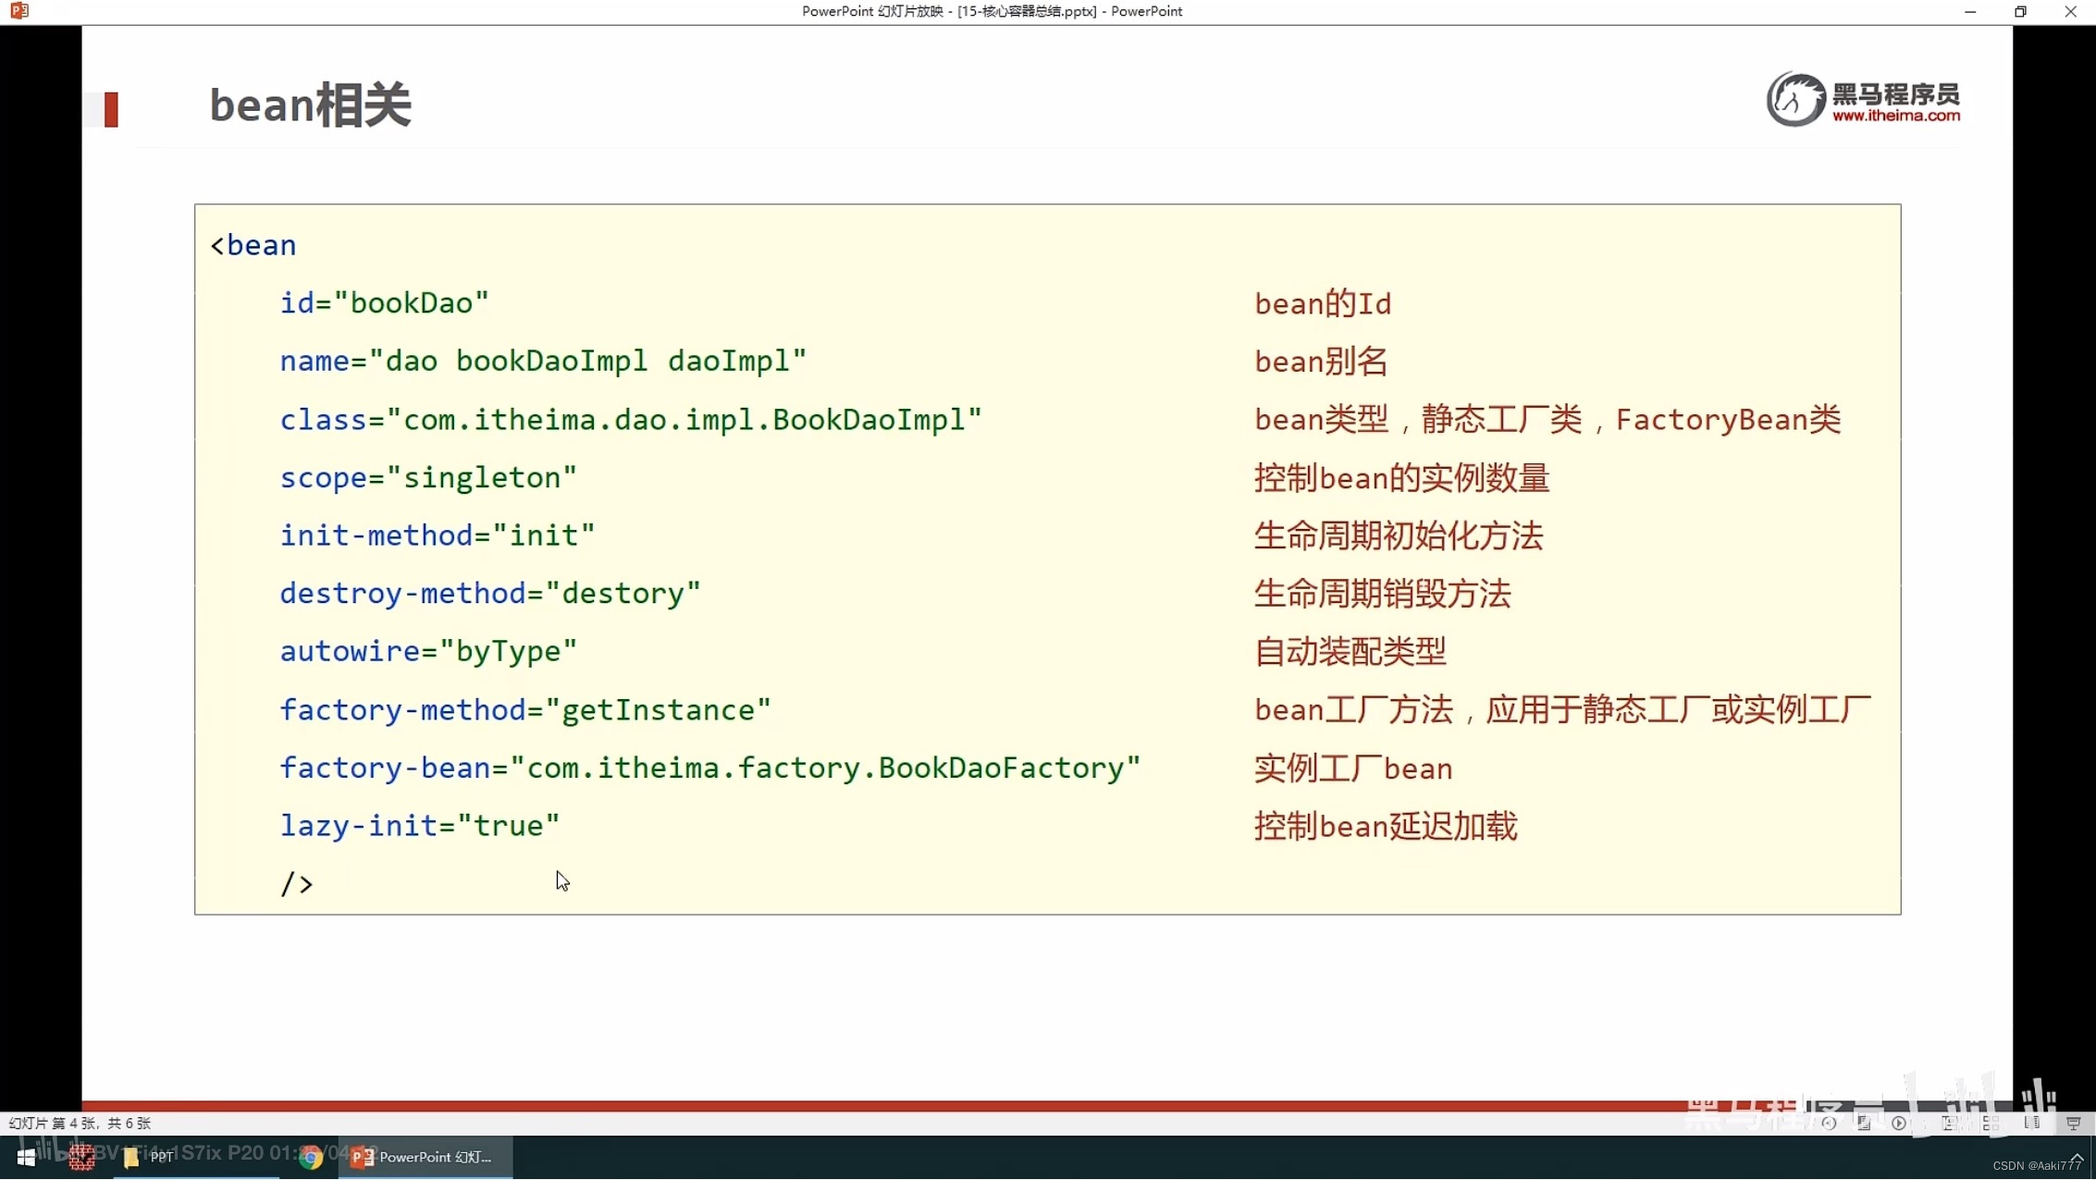The width and height of the screenshot is (2096, 1180).
Task: Click the lazy-init="true" code line
Action: (420, 825)
